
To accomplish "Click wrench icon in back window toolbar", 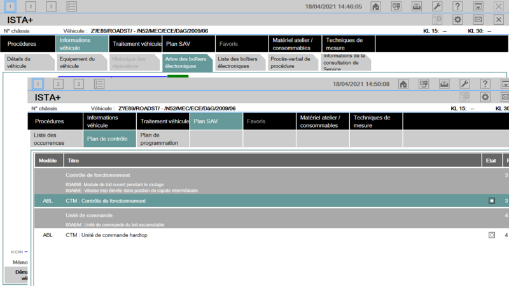I will click(x=437, y=6).
